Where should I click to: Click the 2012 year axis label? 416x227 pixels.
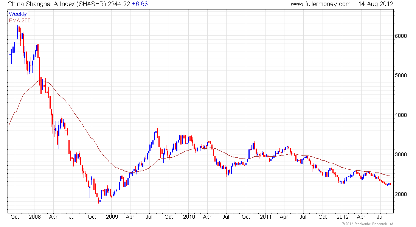coord(343,217)
